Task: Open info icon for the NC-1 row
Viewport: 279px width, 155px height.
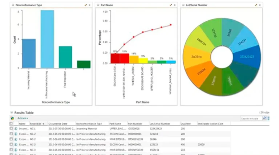Action: tap(16, 129)
